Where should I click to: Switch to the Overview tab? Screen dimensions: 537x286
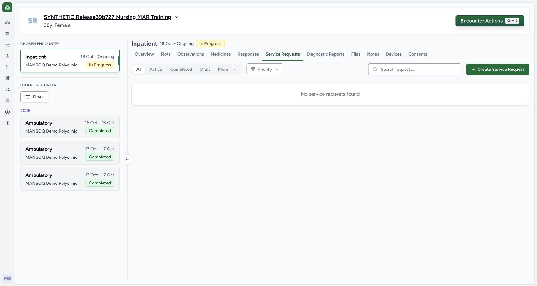click(144, 54)
